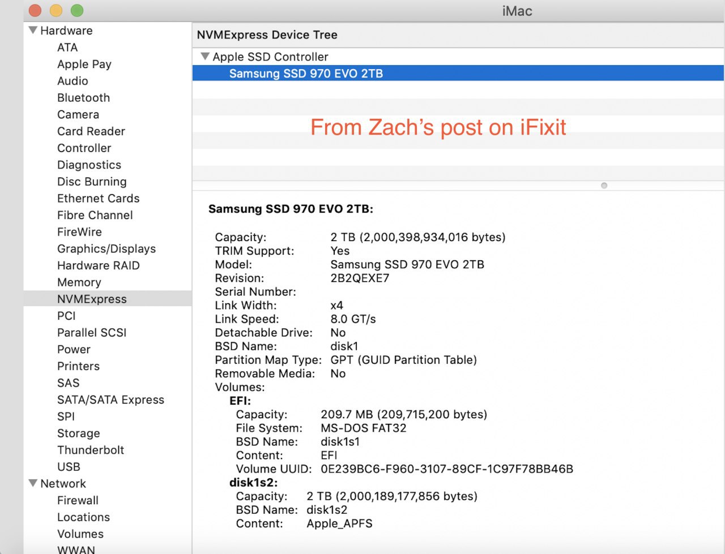Viewport: 725px width, 554px height.
Task: Click the Apple_APFS content value
Action: pos(339,523)
